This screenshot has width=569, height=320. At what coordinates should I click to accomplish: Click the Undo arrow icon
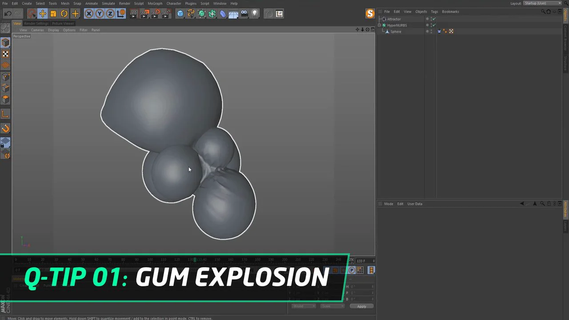coord(8,14)
